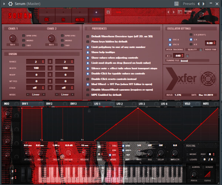Enable Chaos 1 BPM Sync

(24, 36)
